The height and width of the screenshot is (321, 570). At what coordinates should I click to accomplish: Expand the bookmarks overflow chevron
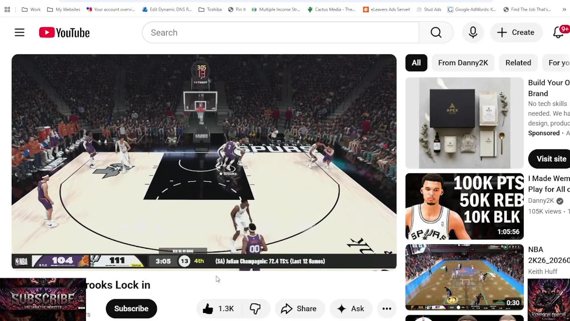564,9
